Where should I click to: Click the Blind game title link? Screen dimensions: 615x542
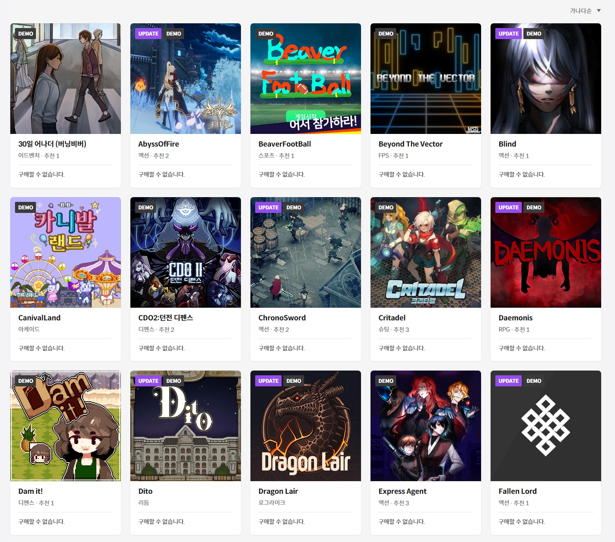pyautogui.click(x=507, y=144)
